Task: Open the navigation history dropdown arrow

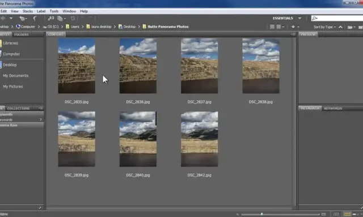Action: point(11,18)
